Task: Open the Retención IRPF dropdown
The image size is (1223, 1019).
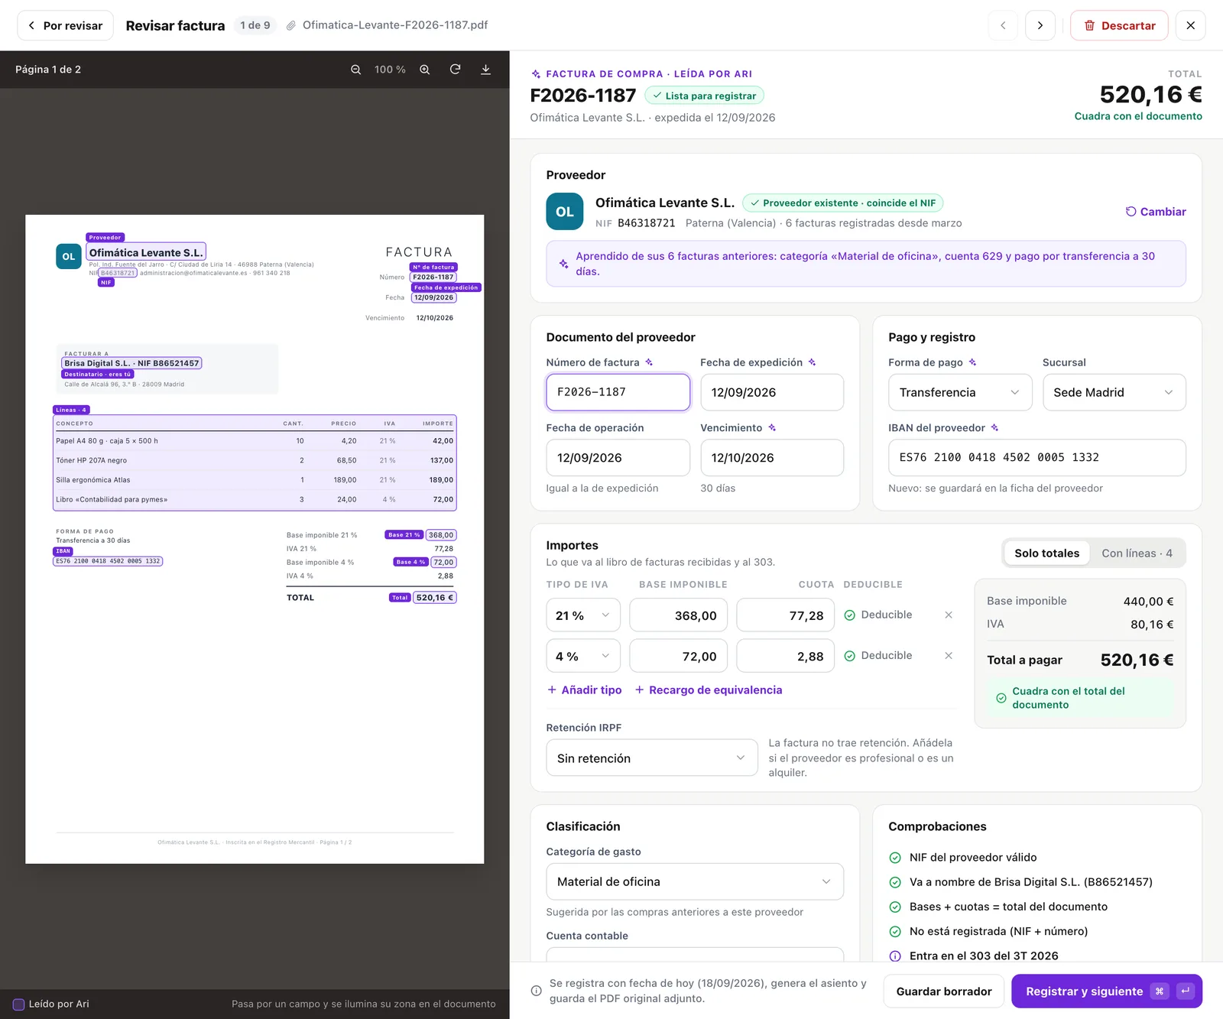Action: 652,758
